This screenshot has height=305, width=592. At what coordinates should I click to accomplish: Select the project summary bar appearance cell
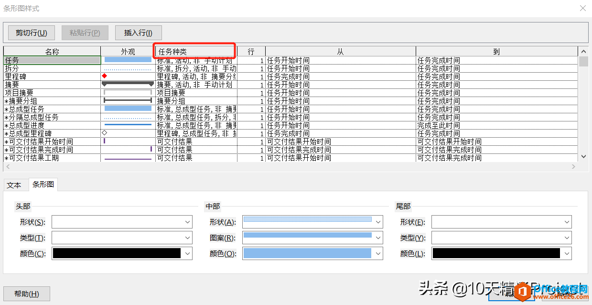(x=128, y=92)
